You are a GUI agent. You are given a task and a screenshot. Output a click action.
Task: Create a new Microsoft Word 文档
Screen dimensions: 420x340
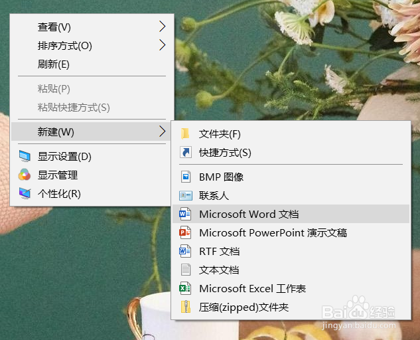[x=291, y=214]
